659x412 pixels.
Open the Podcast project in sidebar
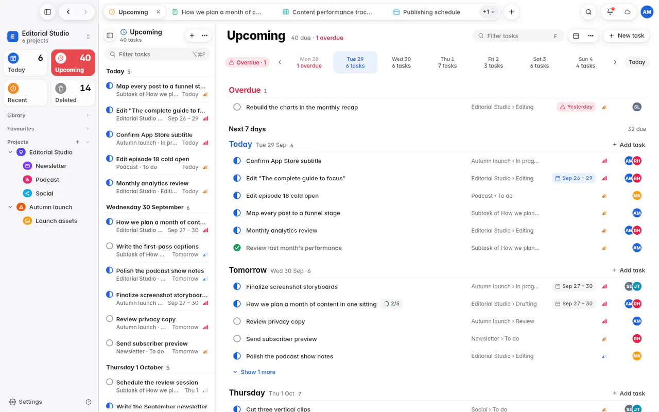[x=47, y=180]
